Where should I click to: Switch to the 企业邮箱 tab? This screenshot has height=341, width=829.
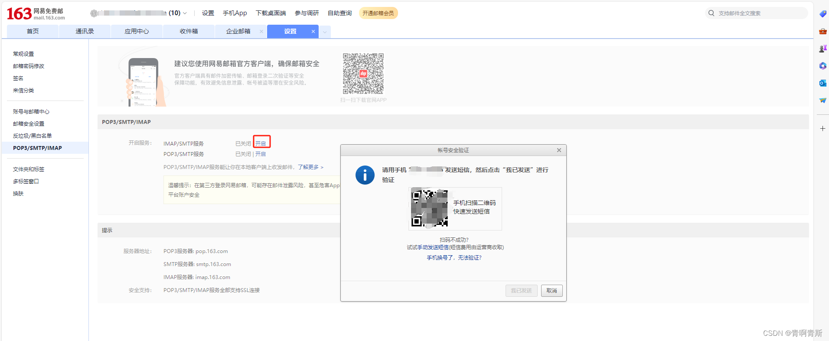pos(238,31)
